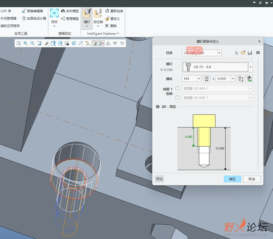Open the datum display filters icon
The height and width of the screenshot is (239, 273).
(88, 43)
